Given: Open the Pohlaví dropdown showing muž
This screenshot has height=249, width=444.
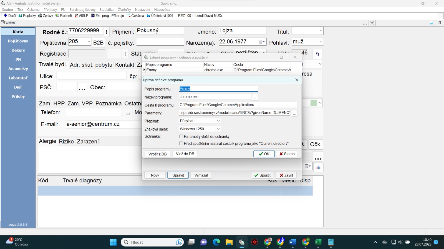Looking at the screenshot, I should click(x=321, y=42).
